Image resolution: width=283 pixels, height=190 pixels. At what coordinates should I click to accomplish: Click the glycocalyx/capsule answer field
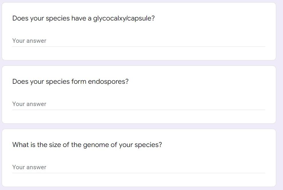139,41
